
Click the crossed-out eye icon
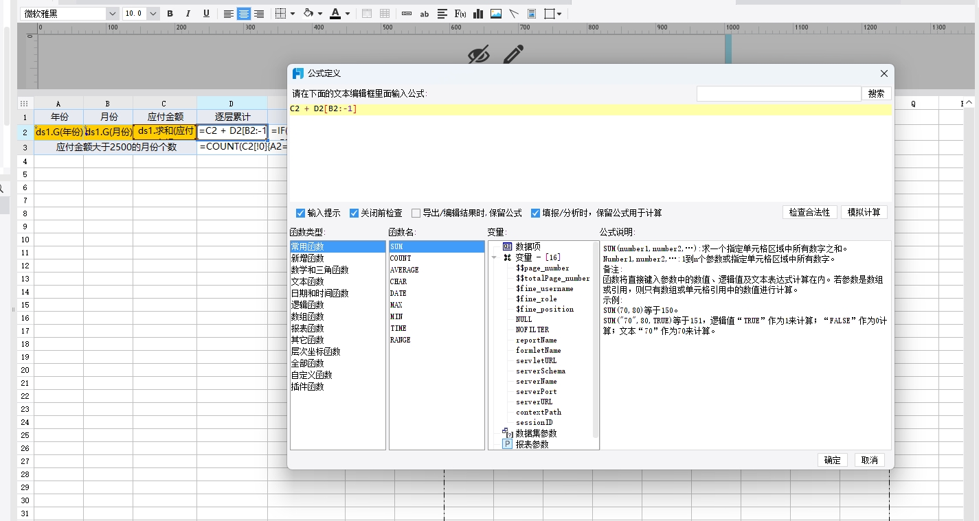click(x=479, y=54)
